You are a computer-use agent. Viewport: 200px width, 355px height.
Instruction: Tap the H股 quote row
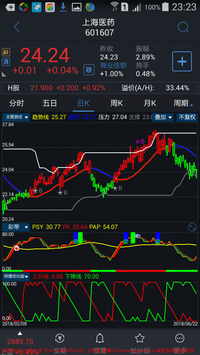coord(100,88)
